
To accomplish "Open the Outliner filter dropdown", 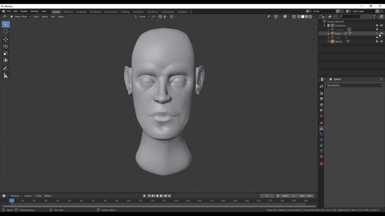I will (375, 16).
